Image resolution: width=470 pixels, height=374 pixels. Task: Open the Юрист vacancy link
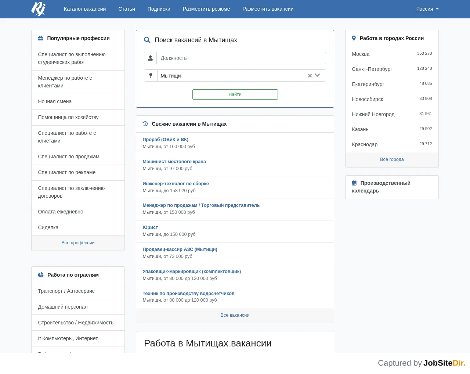150,227
